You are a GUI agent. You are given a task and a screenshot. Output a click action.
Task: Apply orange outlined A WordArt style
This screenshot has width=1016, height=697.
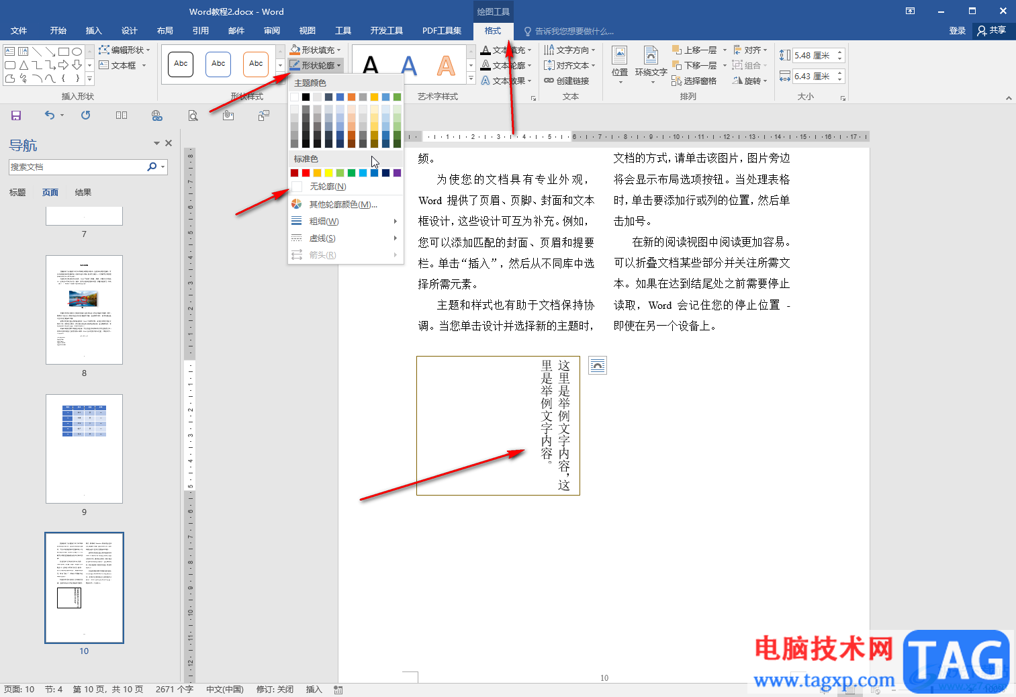[x=446, y=65]
